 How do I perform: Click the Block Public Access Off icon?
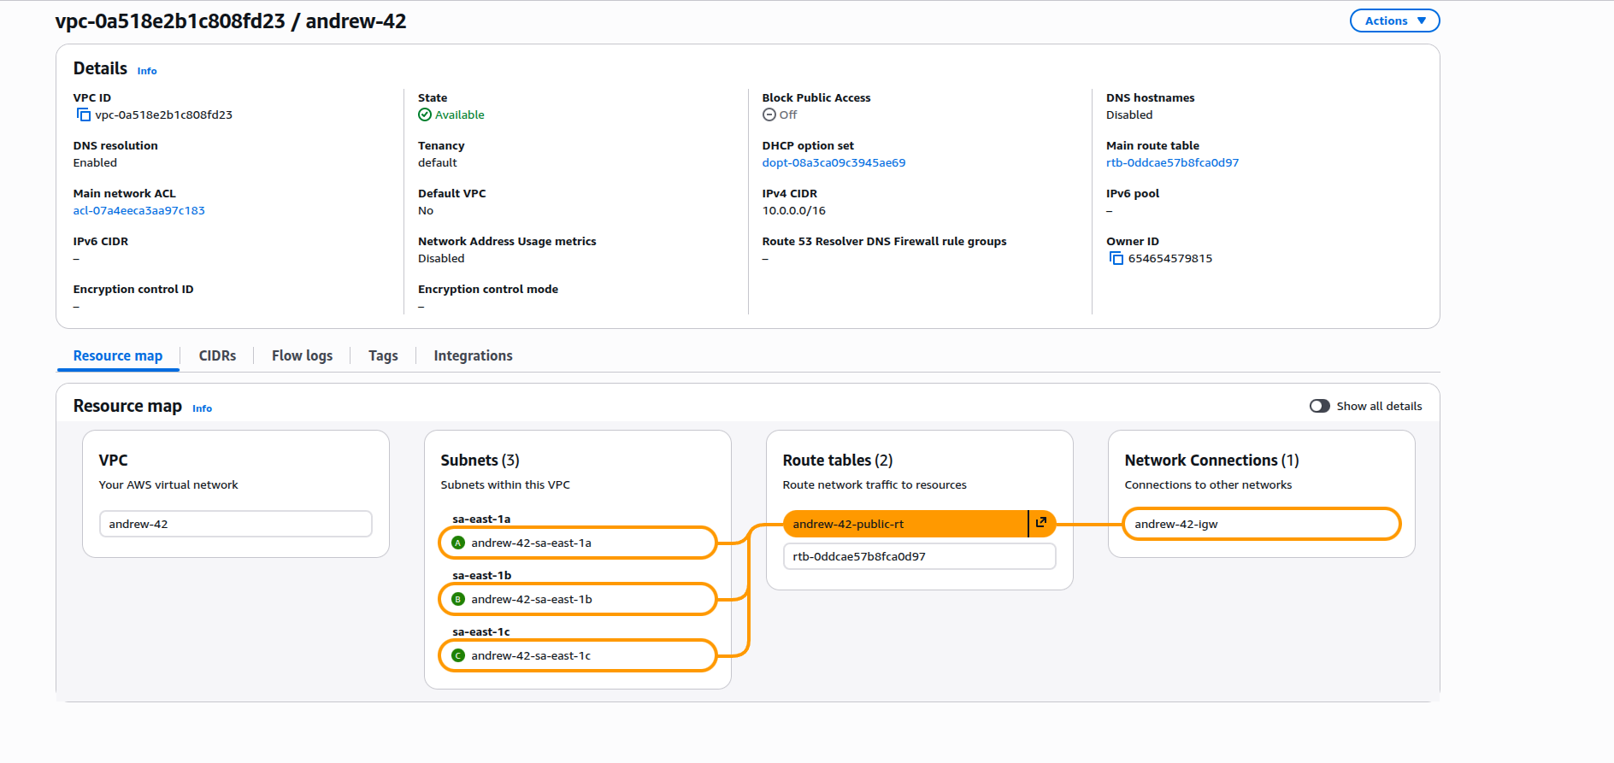tap(769, 114)
